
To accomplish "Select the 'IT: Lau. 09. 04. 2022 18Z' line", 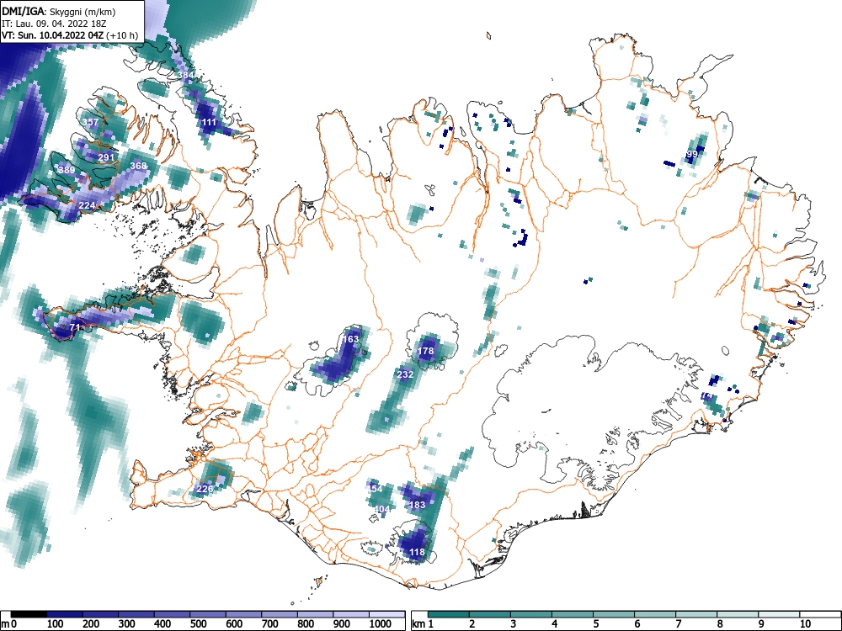I will [x=54, y=24].
